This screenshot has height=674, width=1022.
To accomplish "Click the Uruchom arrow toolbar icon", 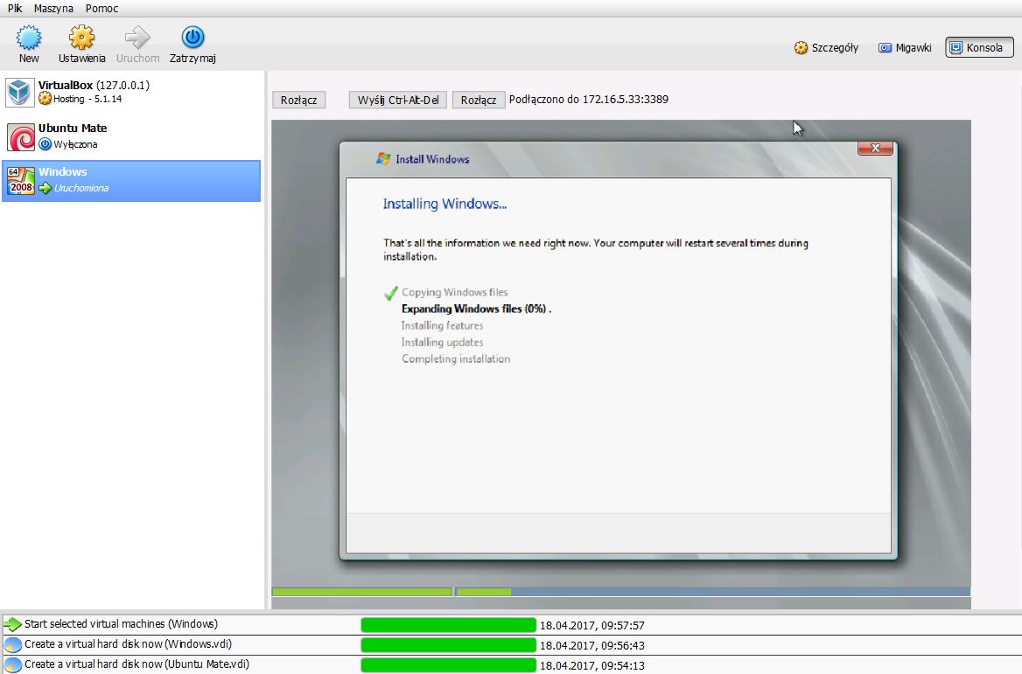I will click(x=137, y=38).
